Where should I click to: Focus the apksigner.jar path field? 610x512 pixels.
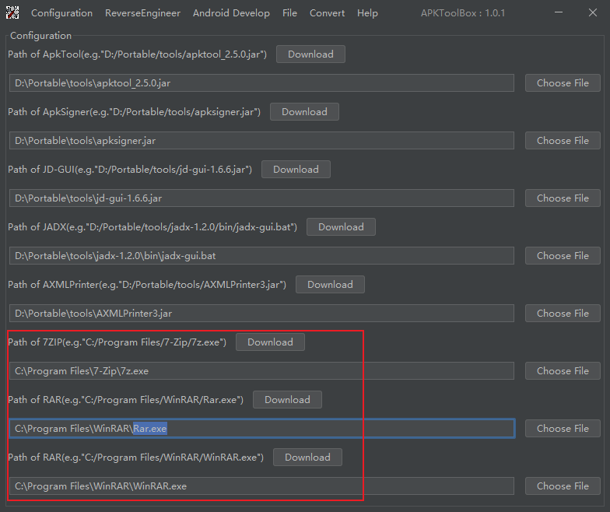pyautogui.click(x=261, y=140)
